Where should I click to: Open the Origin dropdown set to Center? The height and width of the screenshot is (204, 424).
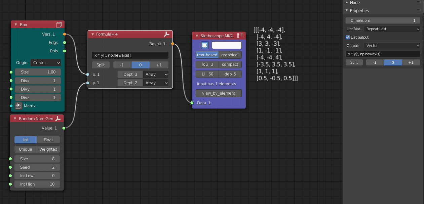click(46, 63)
